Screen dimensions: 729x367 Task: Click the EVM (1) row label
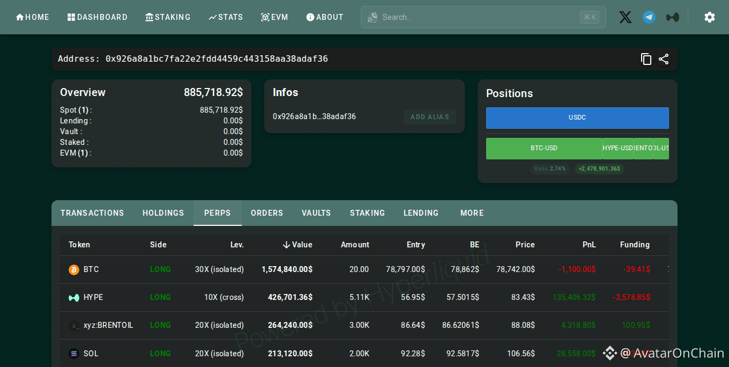(76, 153)
